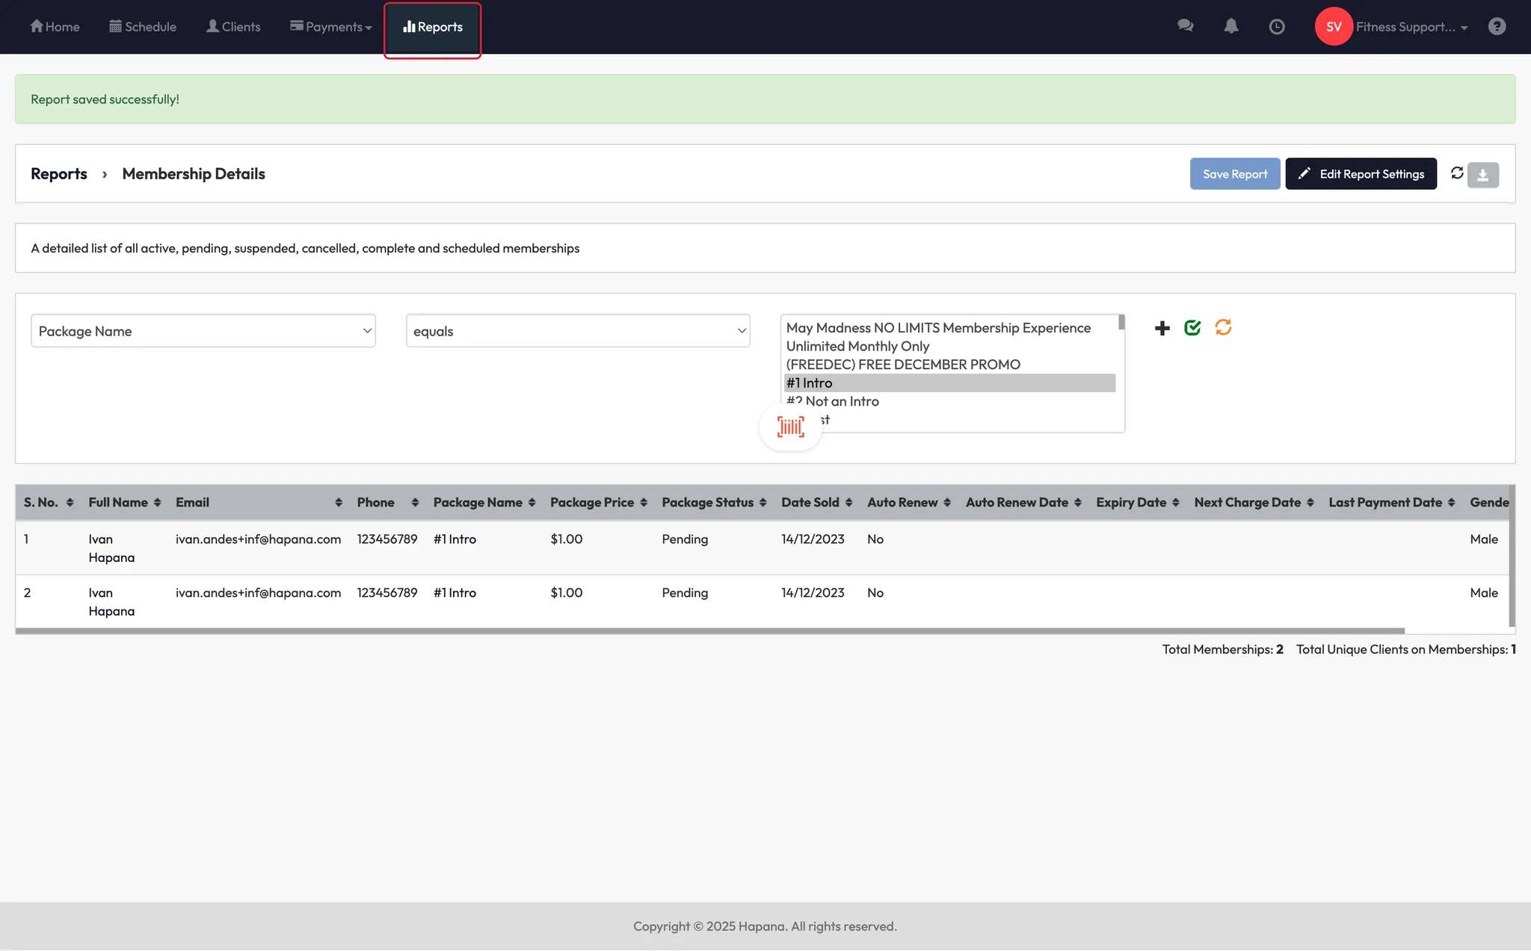This screenshot has height=951, width=1531.
Task: Click the clock icon in the header
Action: coord(1277,26)
